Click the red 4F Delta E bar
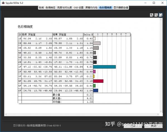The height and width of the screenshot is (132, 167). [98, 81]
